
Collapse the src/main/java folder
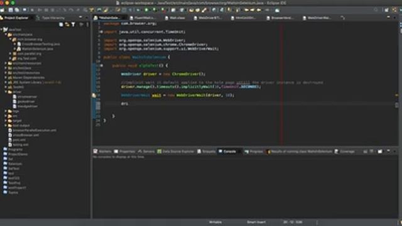(6, 35)
